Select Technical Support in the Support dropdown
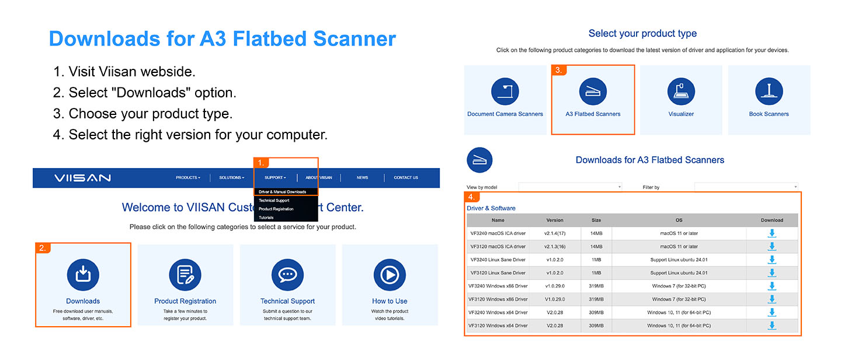 click(274, 201)
